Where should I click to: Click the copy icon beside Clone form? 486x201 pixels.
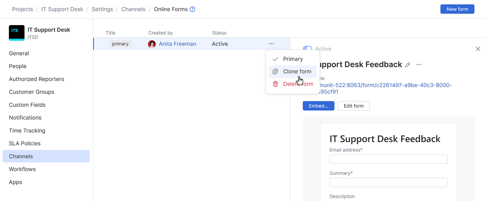click(x=275, y=72)
